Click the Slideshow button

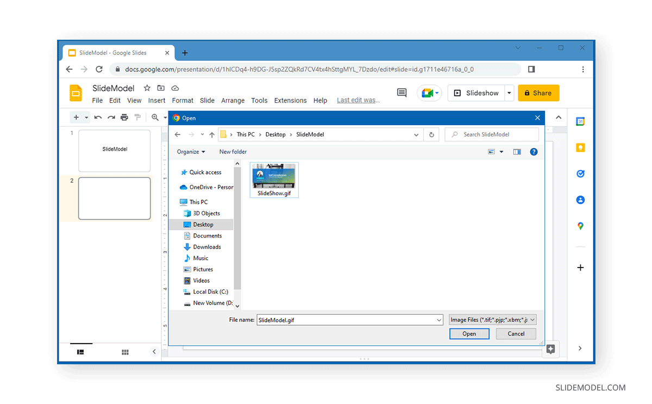(476, 93)
